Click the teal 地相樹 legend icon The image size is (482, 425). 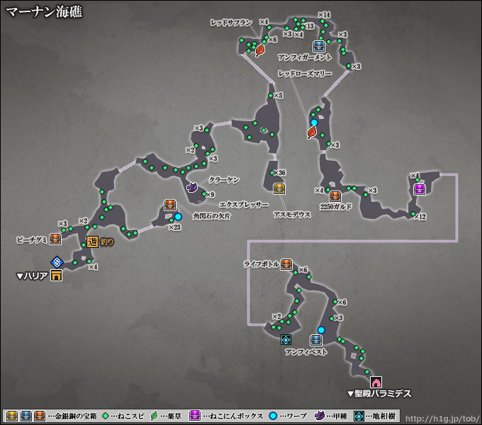359,416
